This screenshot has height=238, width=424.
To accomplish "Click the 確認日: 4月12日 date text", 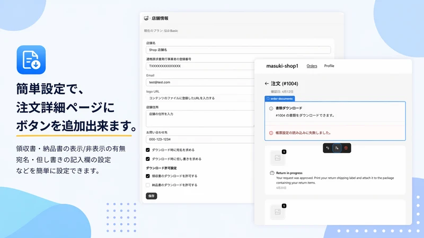I will (282, 91).
